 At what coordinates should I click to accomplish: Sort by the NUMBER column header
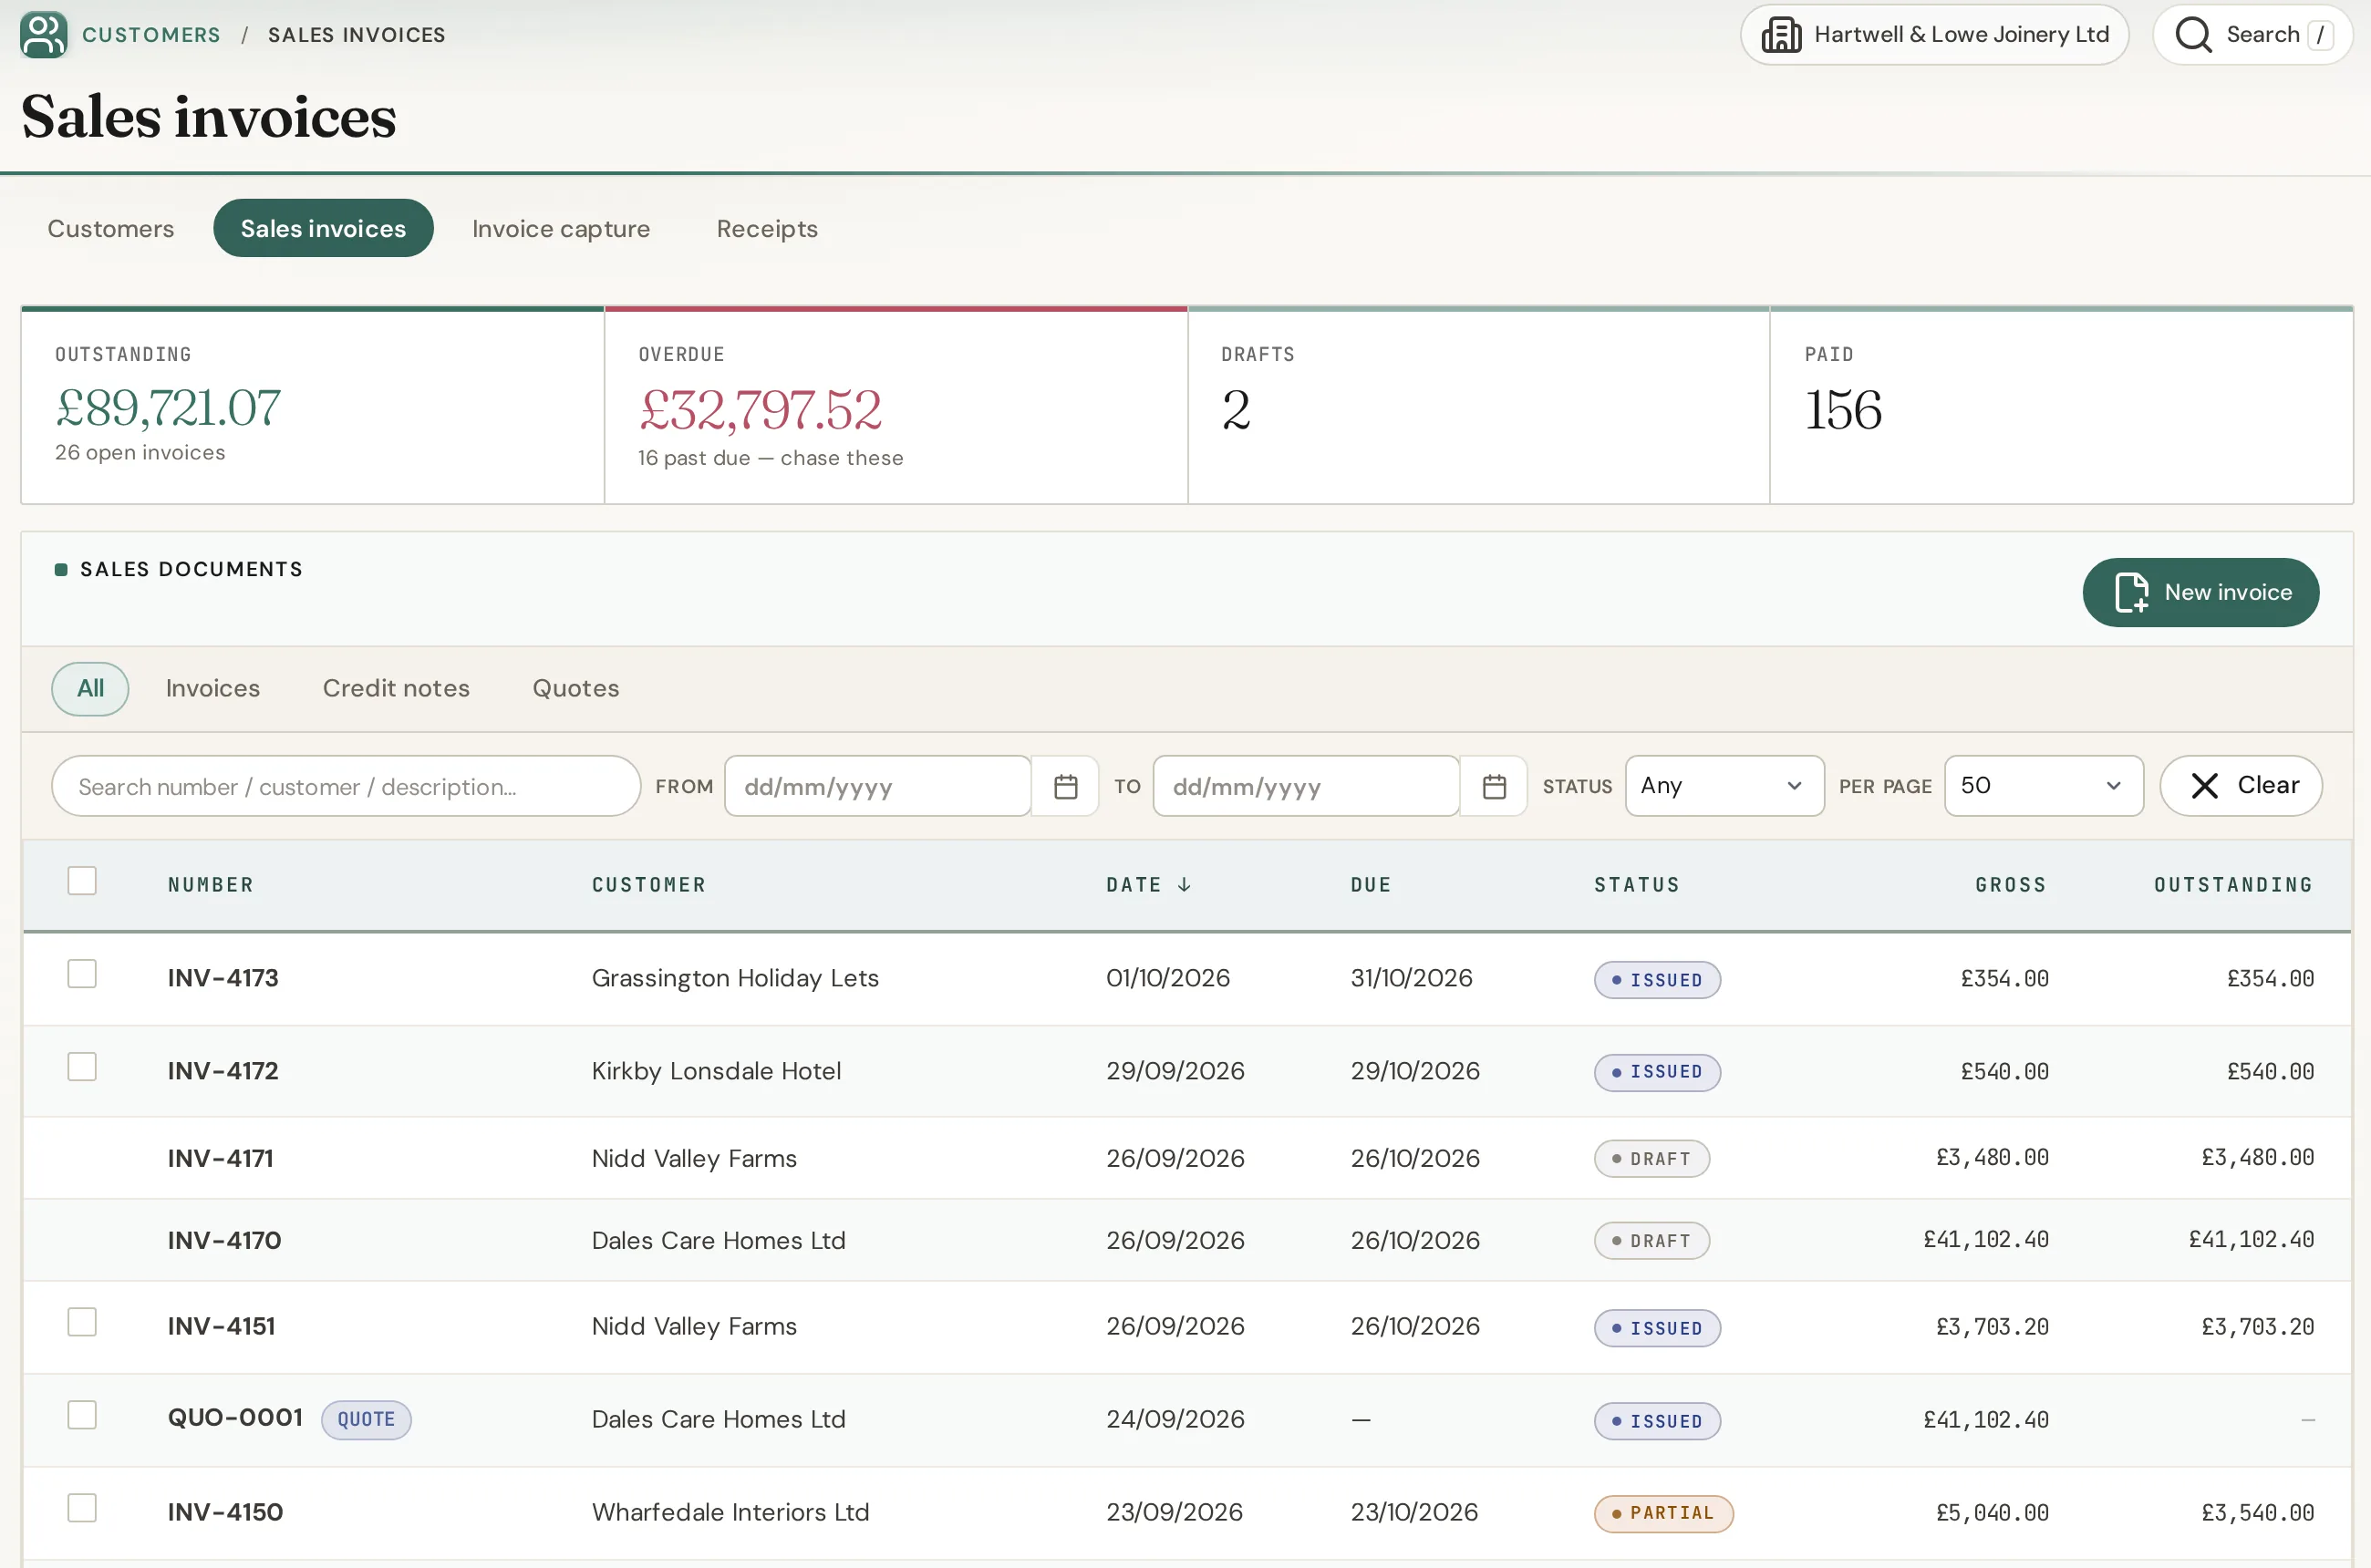[x=210, y=885]
